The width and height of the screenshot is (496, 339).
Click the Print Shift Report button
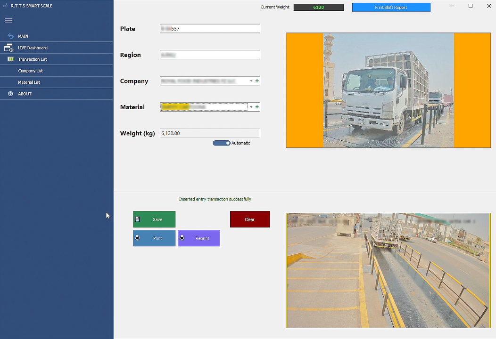pyautogui.click(x=391, y=8)
